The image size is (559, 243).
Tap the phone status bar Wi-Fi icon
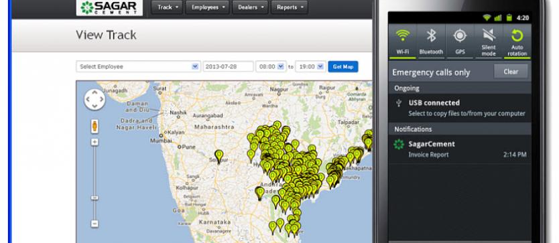487,18
